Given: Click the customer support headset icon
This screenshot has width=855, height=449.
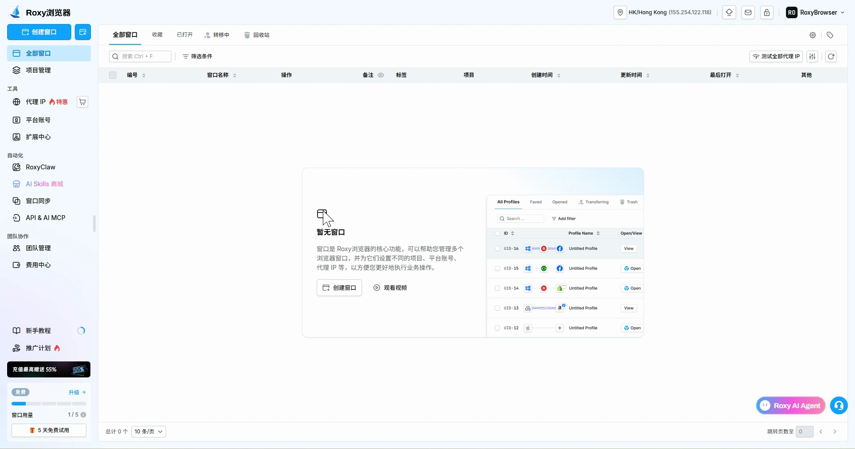Looking at the screenshot, I should [839, 405].
